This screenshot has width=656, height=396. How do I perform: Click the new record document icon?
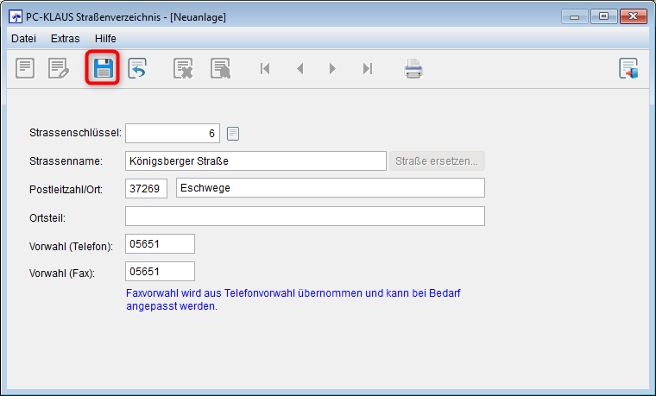tap(26, 69)
